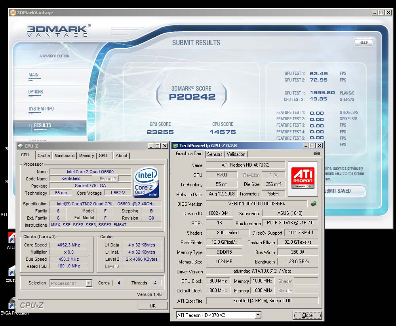Open the Validation tab in GPU-Z

click(236, 154)
